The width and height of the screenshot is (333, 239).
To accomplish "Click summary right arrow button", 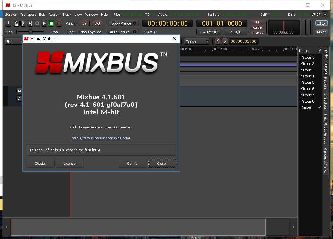I will 293,227.
